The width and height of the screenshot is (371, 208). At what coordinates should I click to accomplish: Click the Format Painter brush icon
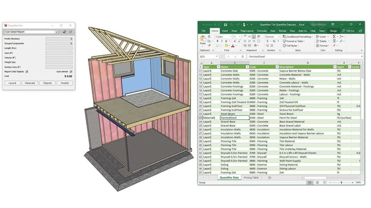coord(209,45)
